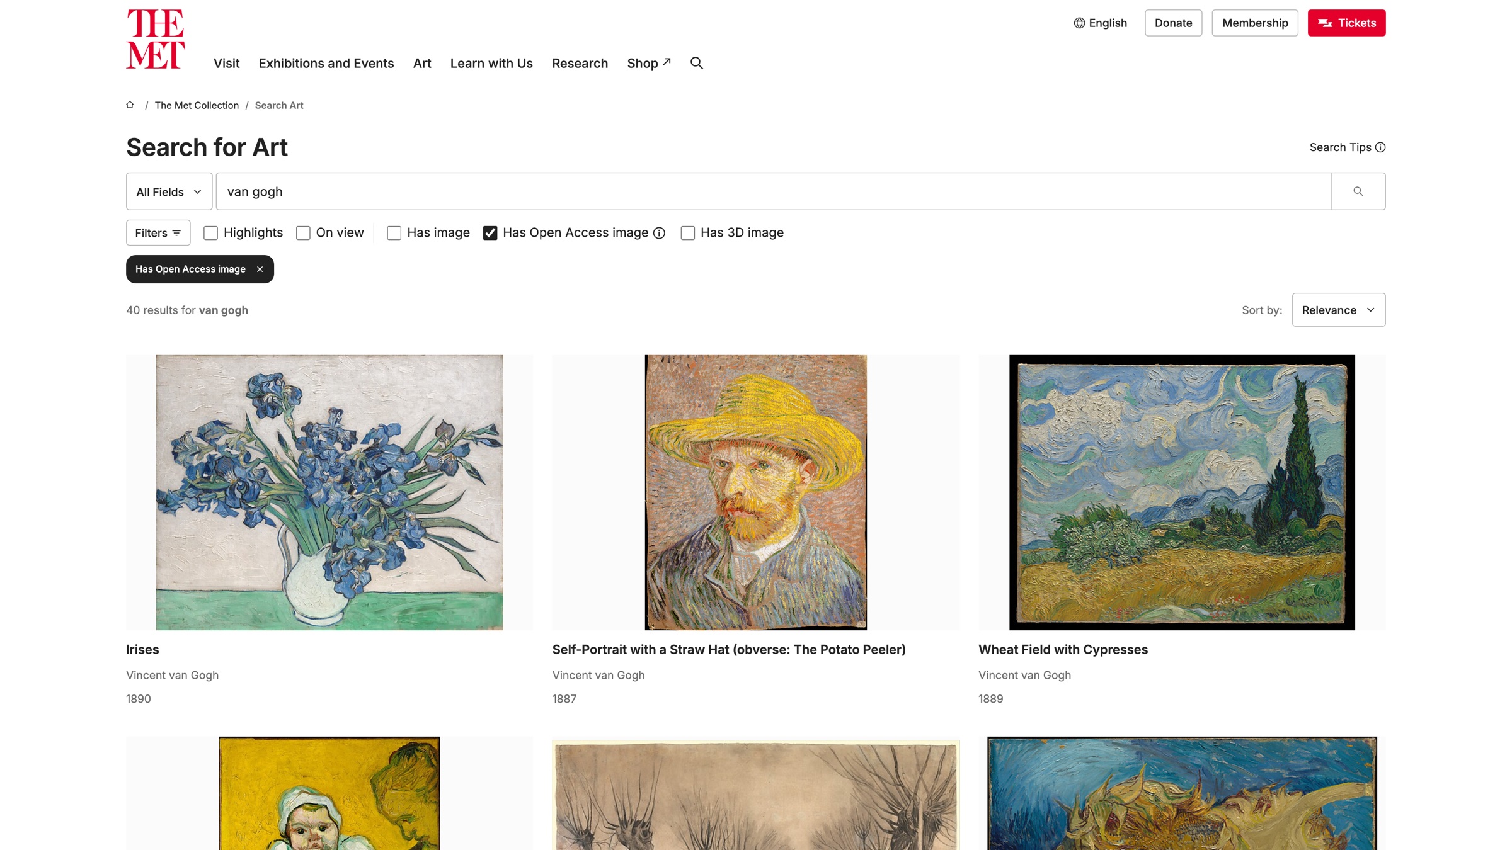Click the sunflowers painting thumbnail
Image resolution: width=1512 pixels, height=850 pixels.
click(x=1182, y=793)
